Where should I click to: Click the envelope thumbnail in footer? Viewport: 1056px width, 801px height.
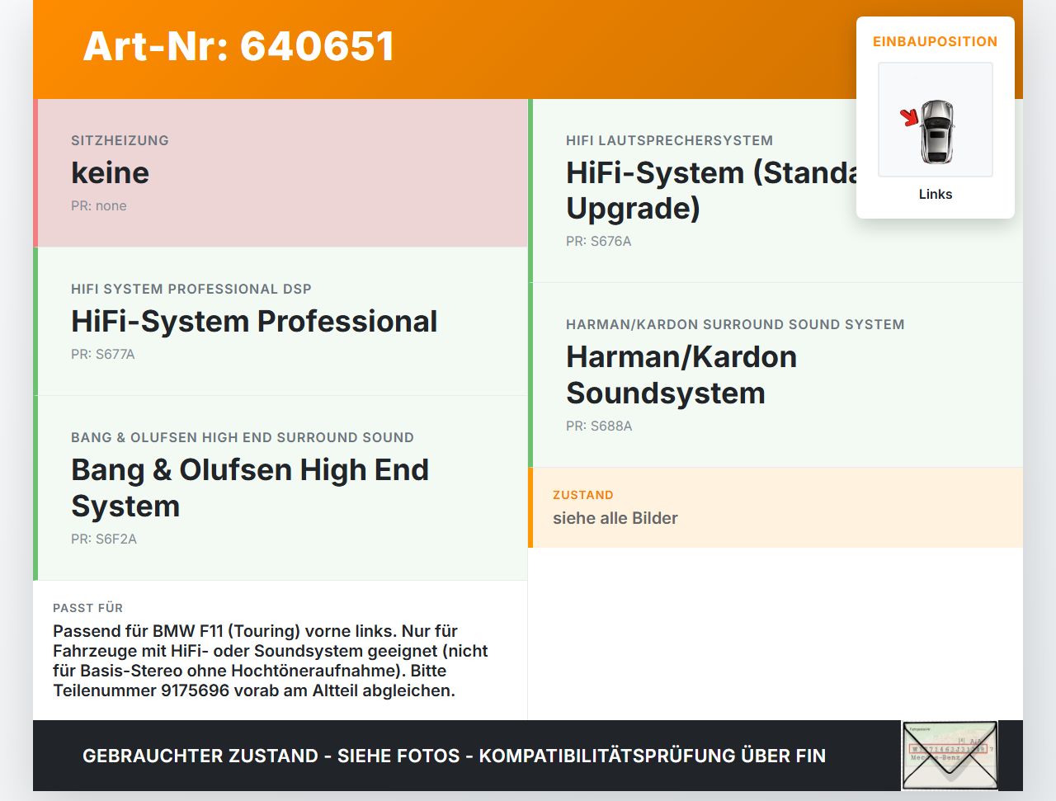tap(950, 756)
